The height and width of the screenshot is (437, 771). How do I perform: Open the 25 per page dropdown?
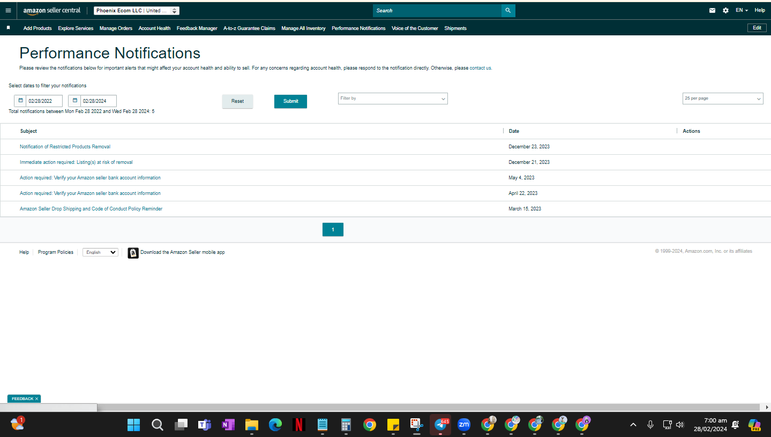tap(723, 99)
